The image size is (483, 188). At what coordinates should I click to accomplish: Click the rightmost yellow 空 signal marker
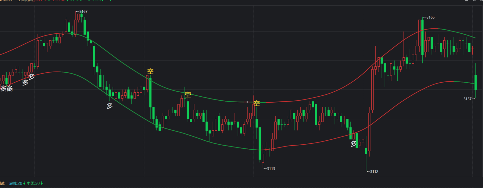(257, 104)
